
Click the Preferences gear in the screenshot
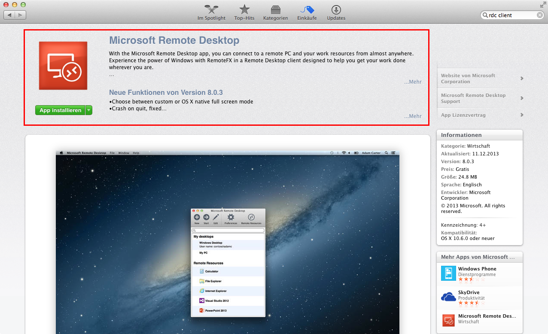tap(231, 219)
